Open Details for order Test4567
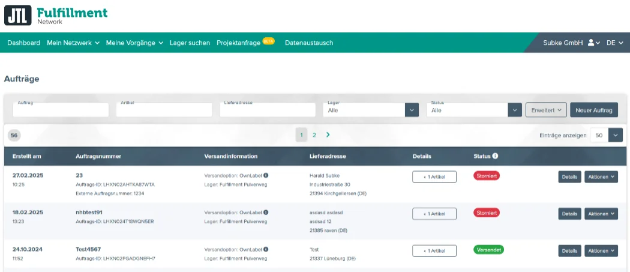Viewport: 630px width, 272px height. coord(569,251)
